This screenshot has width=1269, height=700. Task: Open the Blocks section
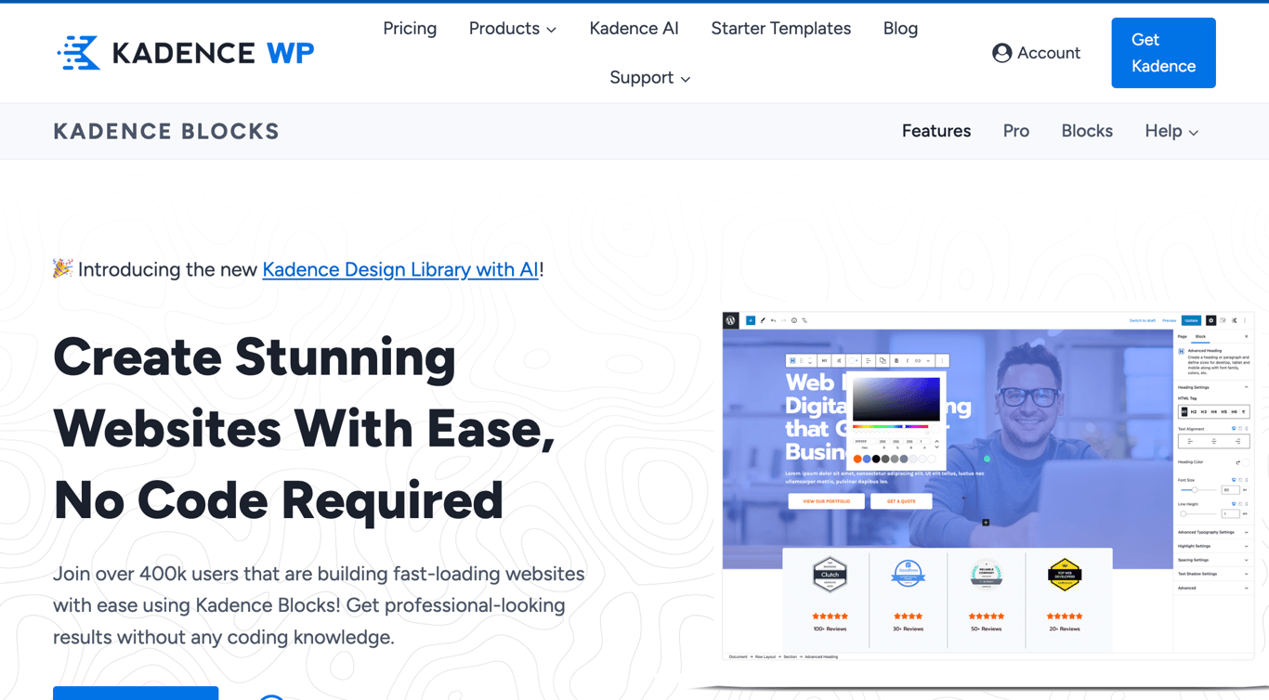pyautogui.click(x=1087, y=131)
